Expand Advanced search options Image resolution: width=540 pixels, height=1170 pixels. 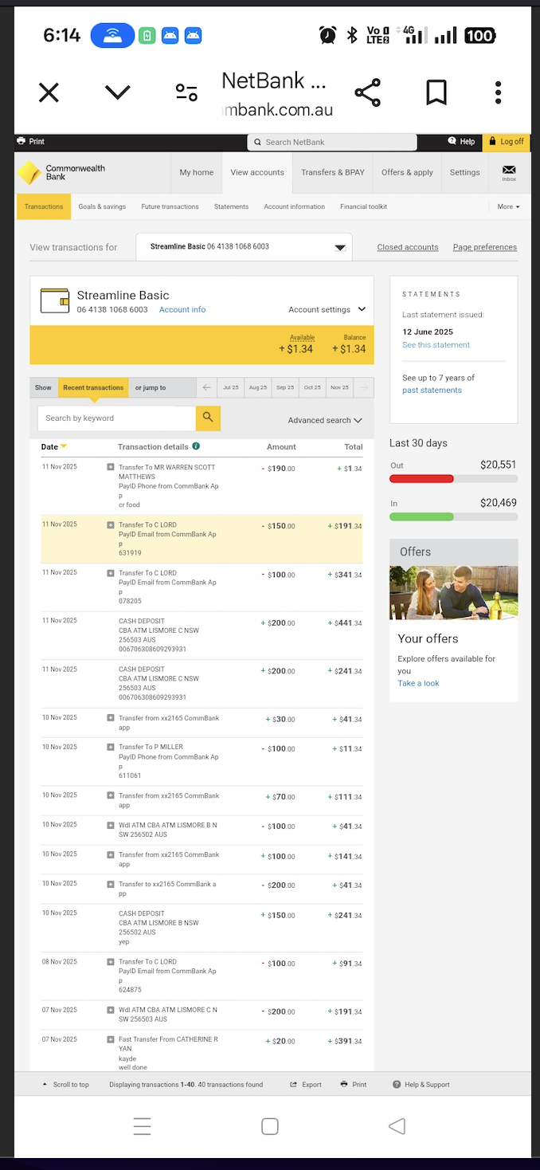click(325, 420)
